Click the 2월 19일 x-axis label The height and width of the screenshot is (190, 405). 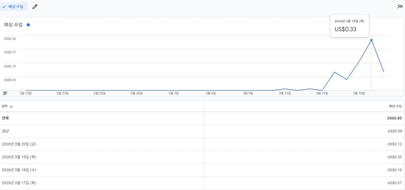point(25,93)
